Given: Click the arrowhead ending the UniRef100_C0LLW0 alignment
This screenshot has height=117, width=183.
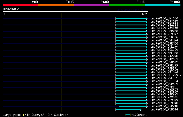Looking at the screenshot, I should click(147, 47).
